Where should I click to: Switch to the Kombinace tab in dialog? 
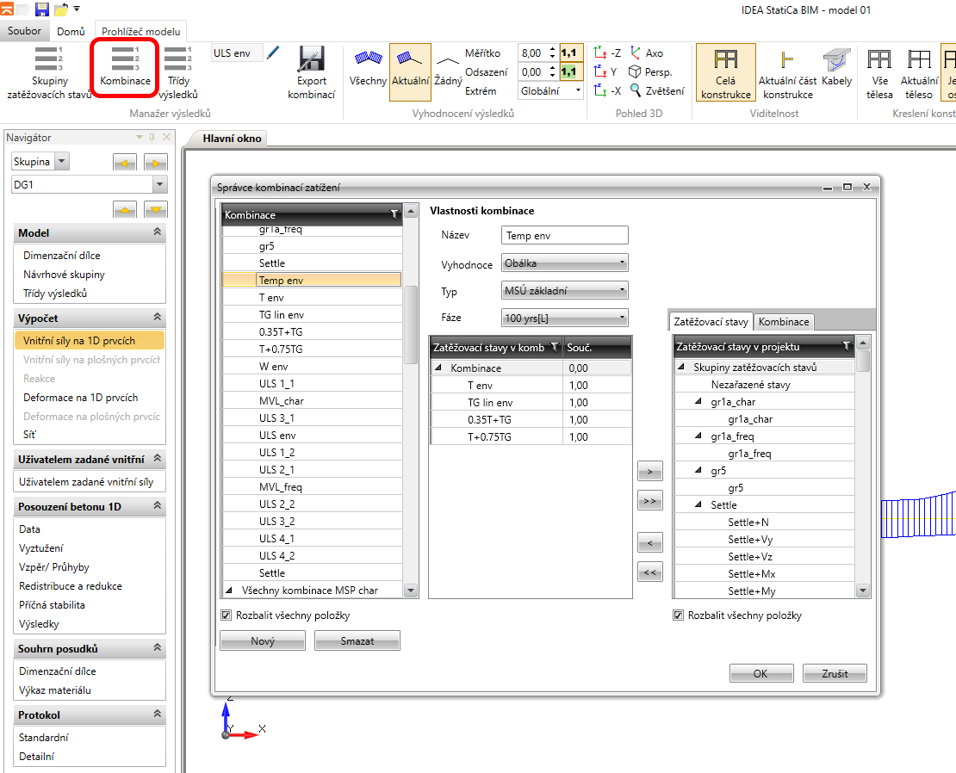click(x=784, y=322)
